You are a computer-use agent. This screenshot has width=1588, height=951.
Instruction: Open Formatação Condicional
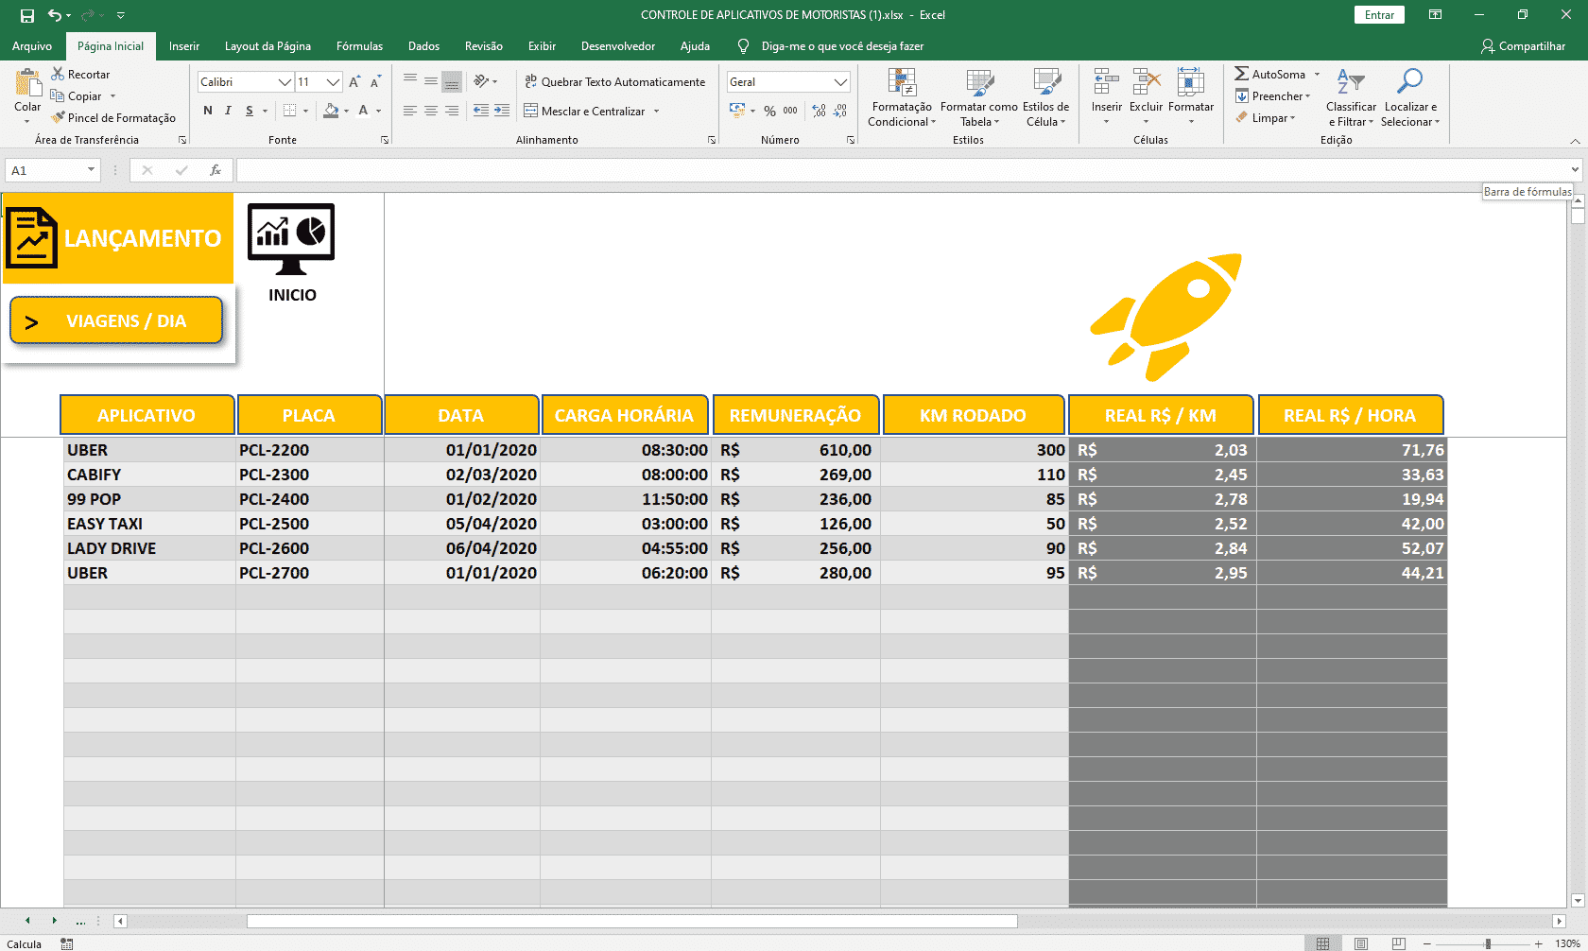902,97
